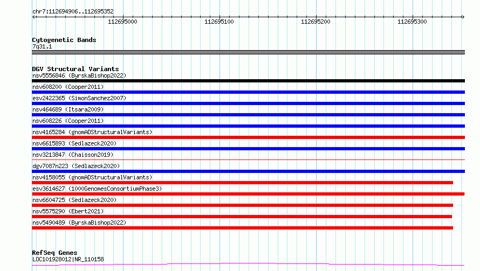Open the Cytogenetic Bands track title
This screenshot has height=271, width=480.
point(64,40)
